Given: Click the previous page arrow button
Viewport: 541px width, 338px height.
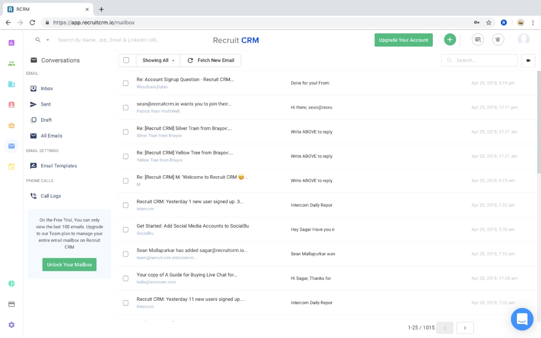Looking at the screenshot, I should (x=445, y=328).
